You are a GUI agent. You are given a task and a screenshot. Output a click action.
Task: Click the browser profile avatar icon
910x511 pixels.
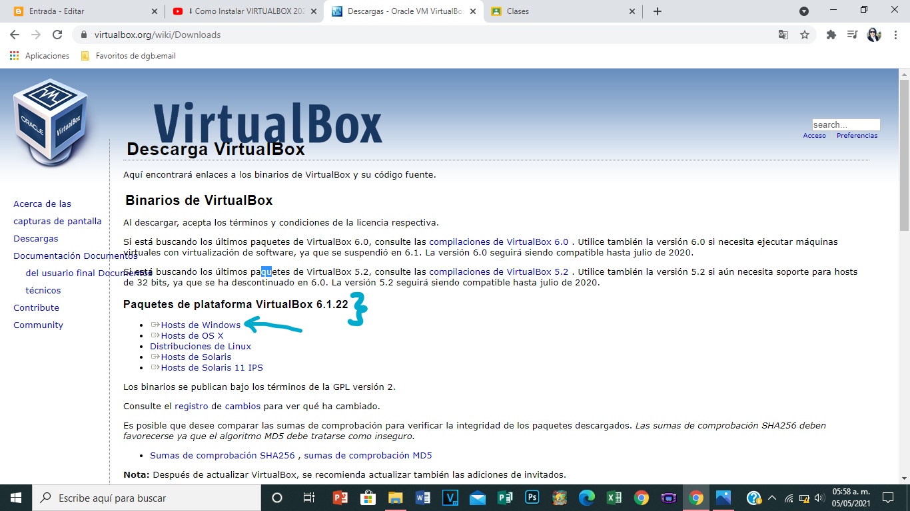(x=873, y=34)
